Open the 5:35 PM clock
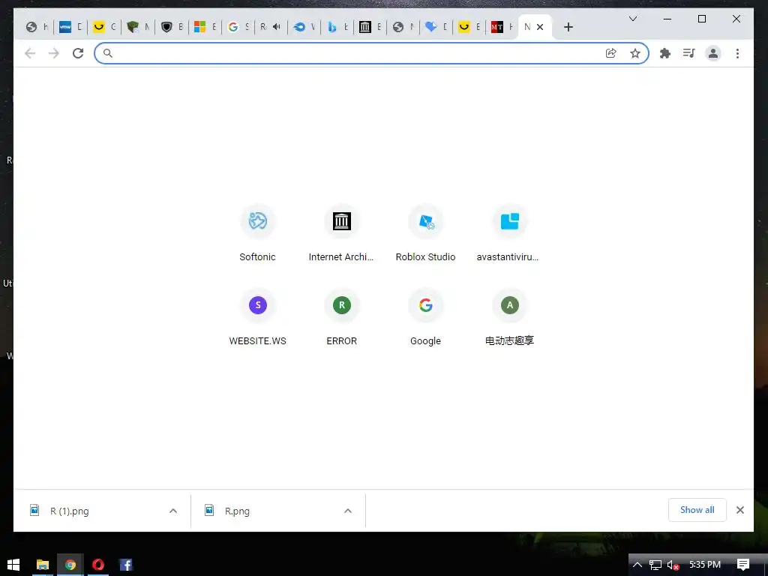The width and height of the screenshot is (768, 576). [x=705, y=565]
